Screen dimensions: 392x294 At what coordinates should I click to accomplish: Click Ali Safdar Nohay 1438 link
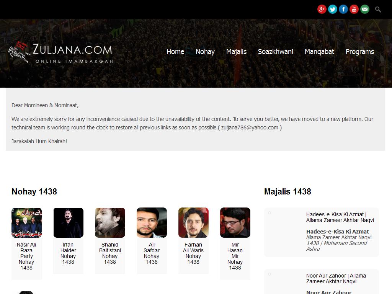[152, 253]
